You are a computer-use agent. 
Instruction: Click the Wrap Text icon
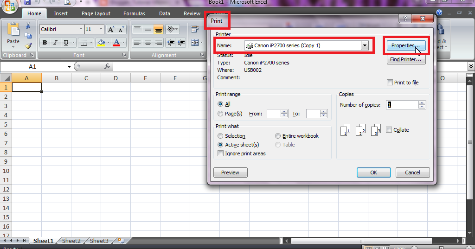tap(195, 29)
